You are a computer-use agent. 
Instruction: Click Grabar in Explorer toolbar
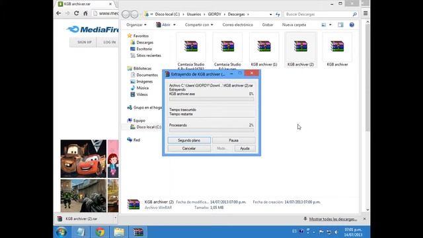click(x=268, y=25)
